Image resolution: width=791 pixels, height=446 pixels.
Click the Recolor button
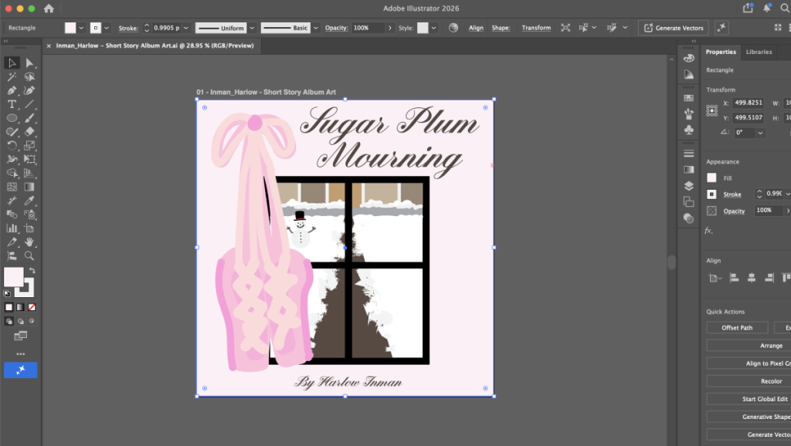click(x=749, y=381)
